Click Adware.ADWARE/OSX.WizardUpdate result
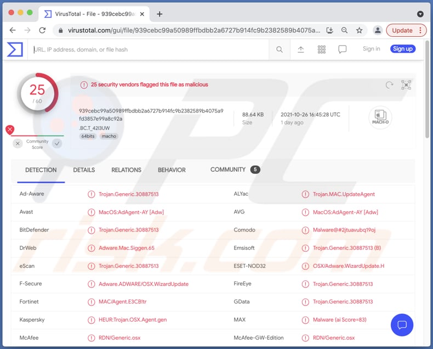 coord(144,284)
